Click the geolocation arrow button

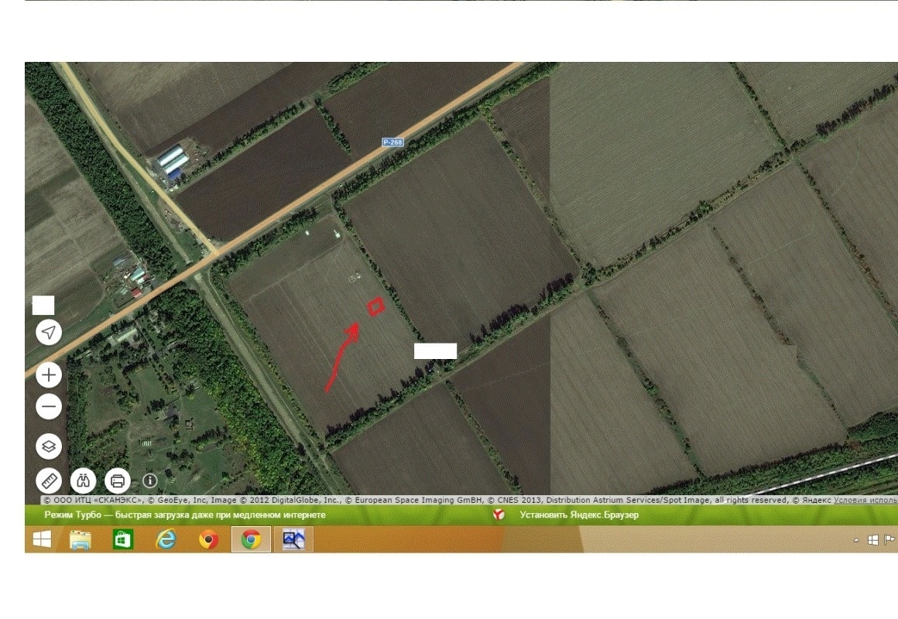pyautogui.click(x=49, y=333)
